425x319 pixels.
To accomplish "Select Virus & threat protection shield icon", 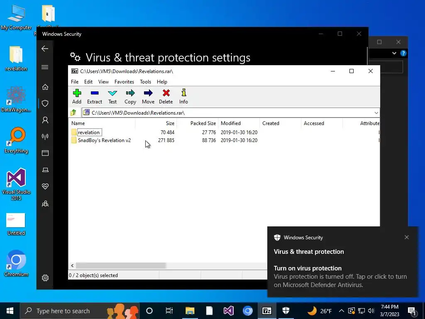I will [45, 103].
